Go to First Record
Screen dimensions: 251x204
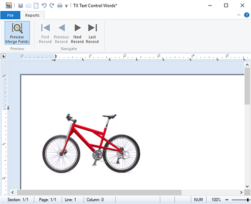45,33
